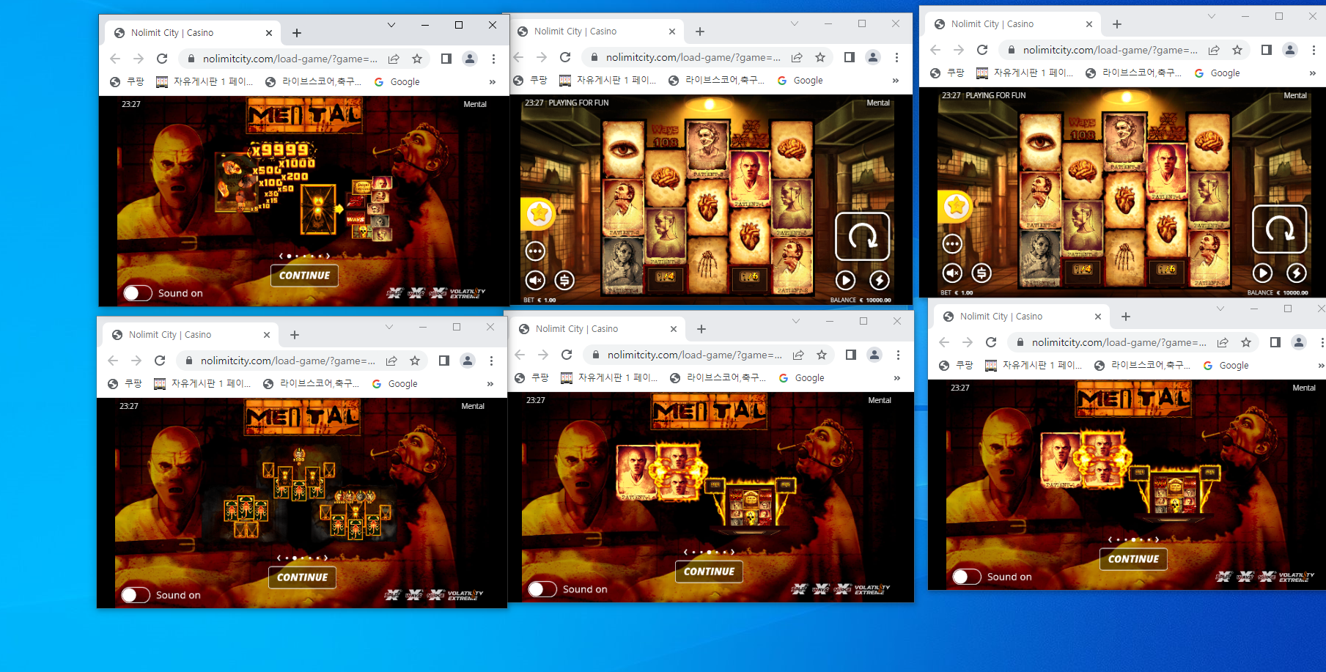Bookmark the page with top-left window's star

417,59
